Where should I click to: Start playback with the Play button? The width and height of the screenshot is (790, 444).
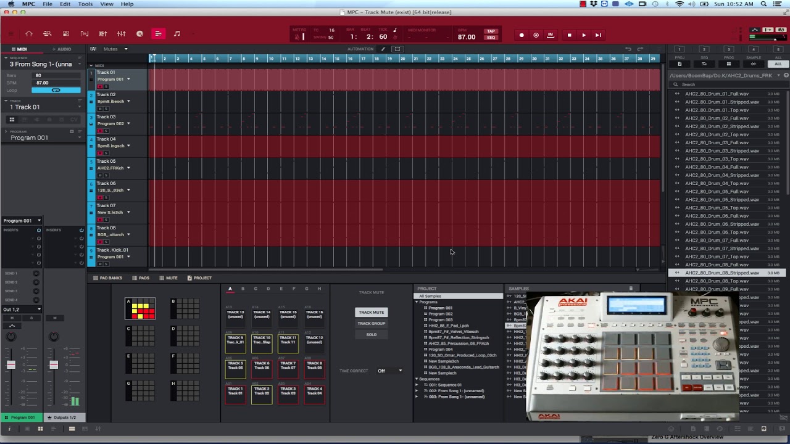point(584,35)
